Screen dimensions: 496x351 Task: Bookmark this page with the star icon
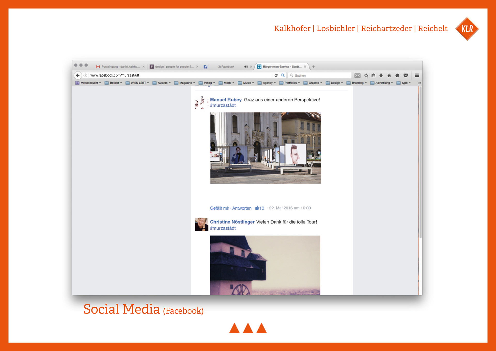pyautogui.click(x=366, y=75)
